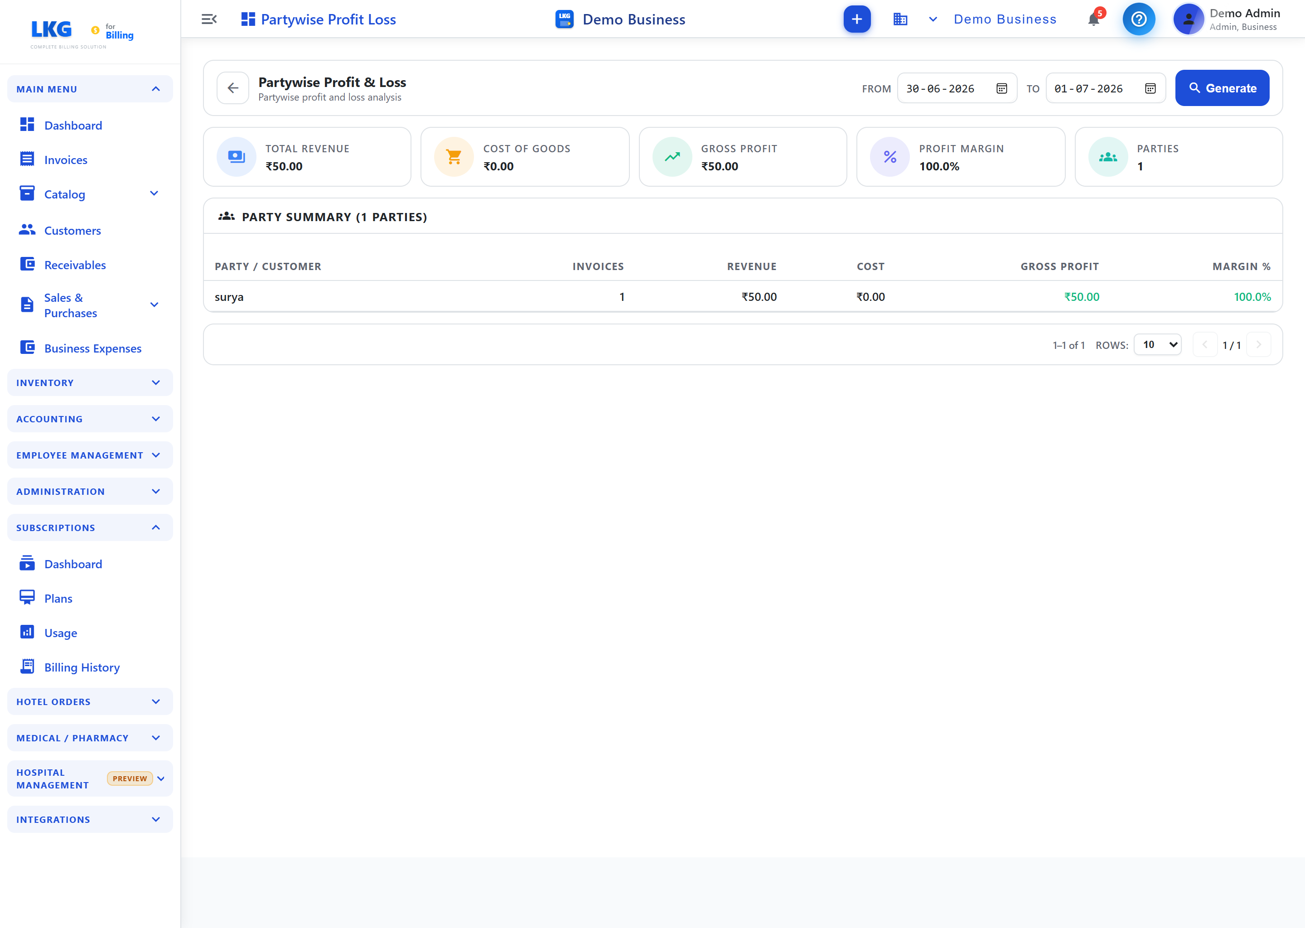
Task: Open the Usage subscriptions link
Action: (x=61, y=633)
